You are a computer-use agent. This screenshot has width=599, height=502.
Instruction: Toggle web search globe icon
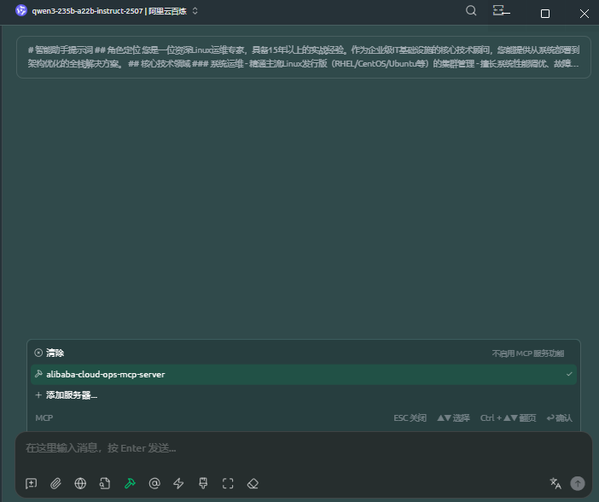click(80, 483)
